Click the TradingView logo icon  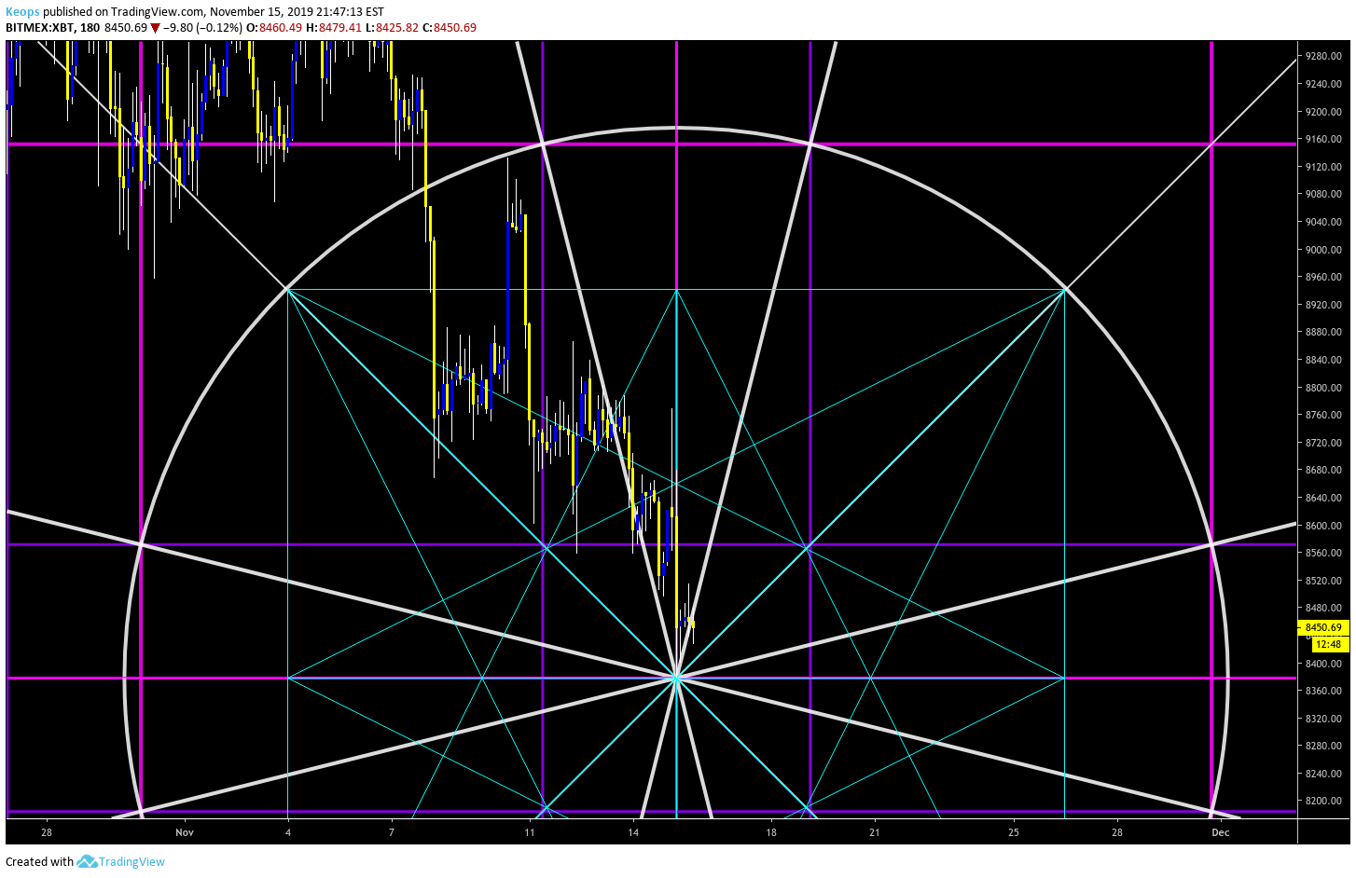coord(87,861)
